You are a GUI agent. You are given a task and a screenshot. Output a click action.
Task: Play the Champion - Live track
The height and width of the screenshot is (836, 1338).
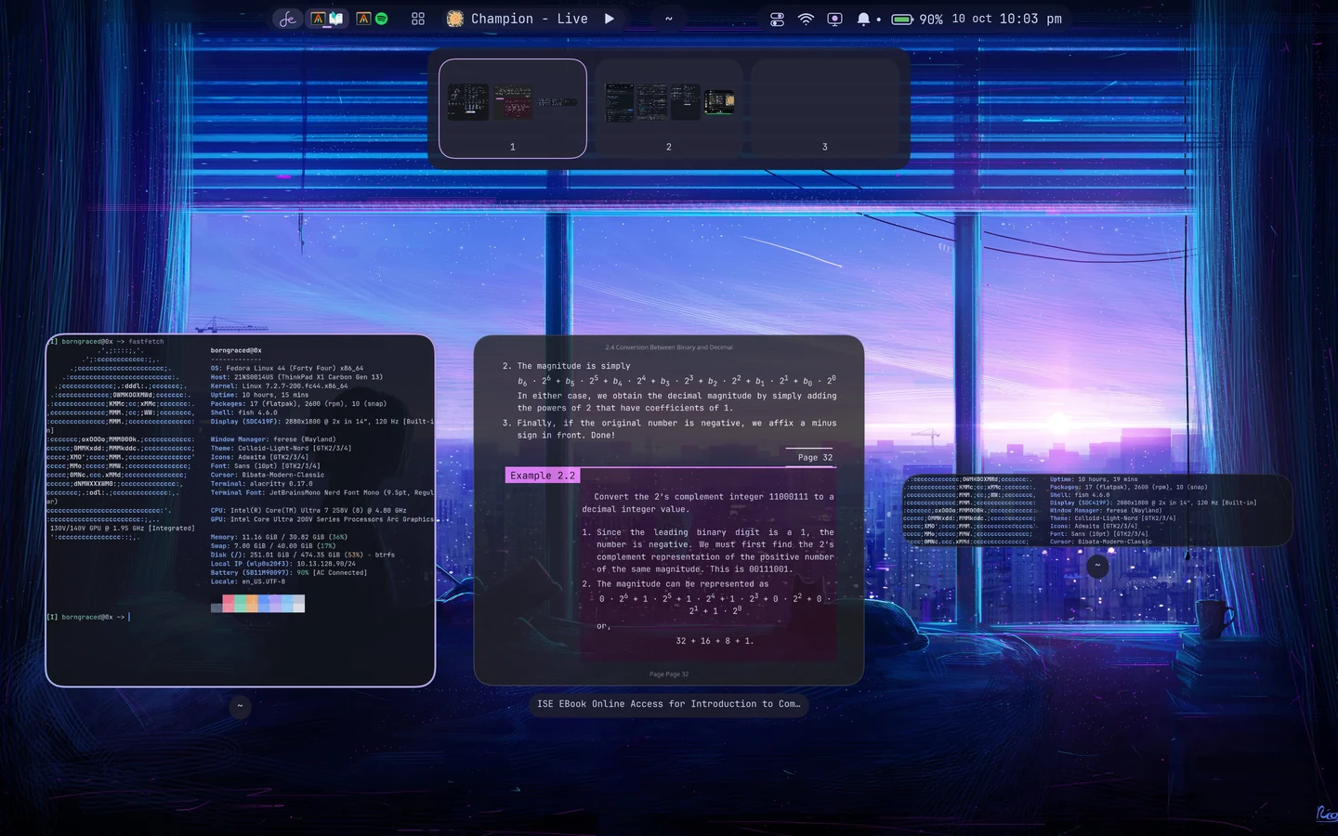[x=610, y=19]
